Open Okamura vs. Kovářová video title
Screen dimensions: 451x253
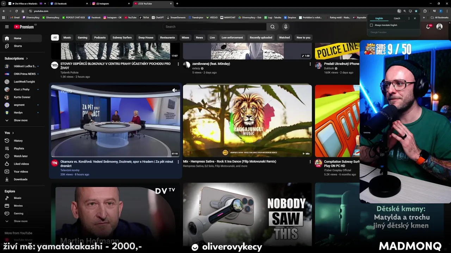(x=117, y=164)
